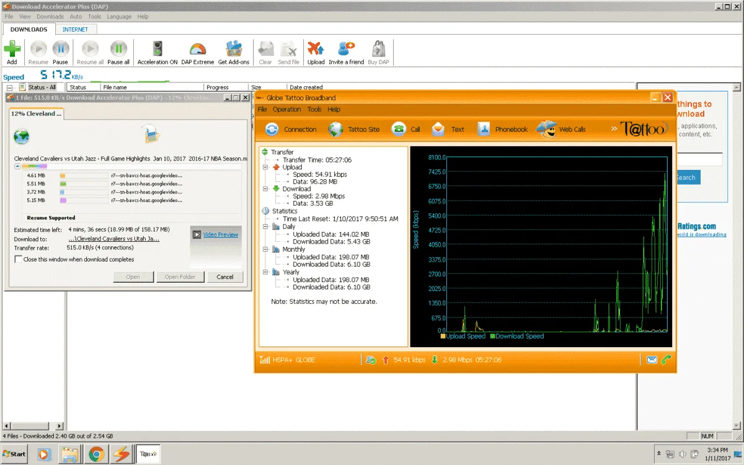Click the Statistics tree node
This screenshot has width=744, height=465.
pyautogui.click(x=285, y=211)
